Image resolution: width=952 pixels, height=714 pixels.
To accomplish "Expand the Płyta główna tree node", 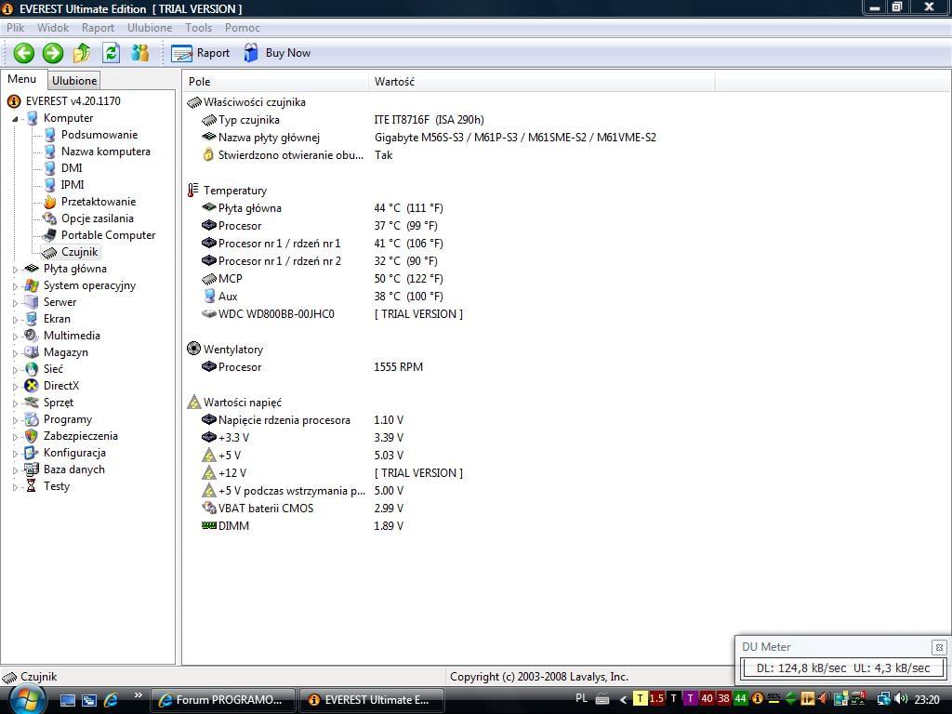I will coord(15,270).
